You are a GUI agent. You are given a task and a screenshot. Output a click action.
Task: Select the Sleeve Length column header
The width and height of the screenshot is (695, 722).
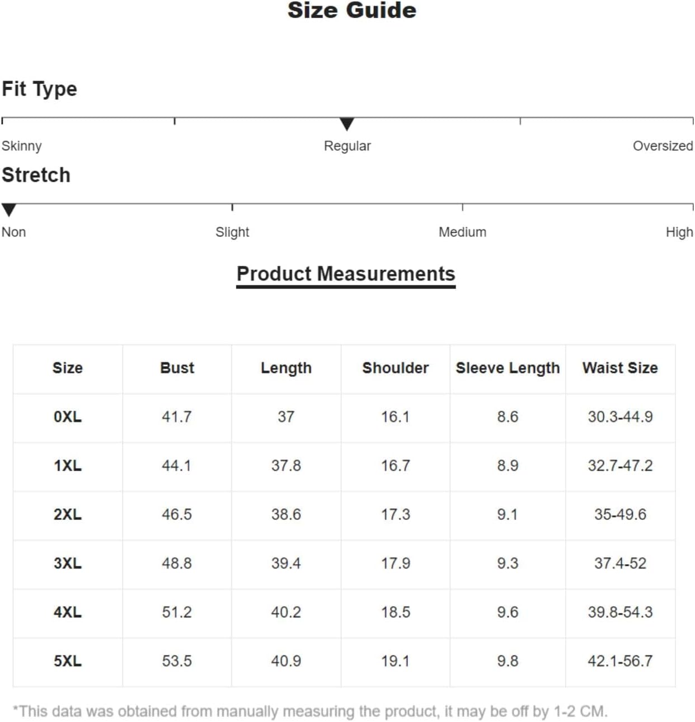(x=508, y=368)
